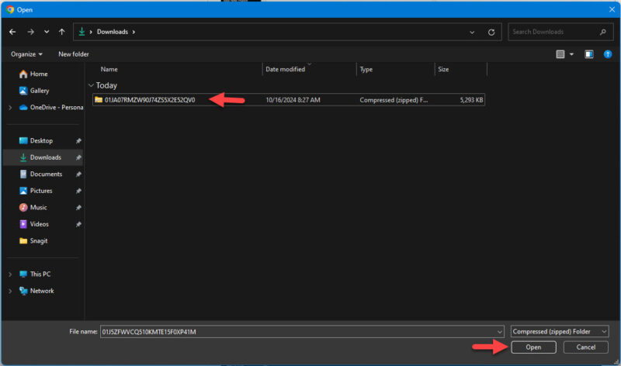This screenshot has width=621, height=366.
Task: Open the Organize dropdown menu
Action: tap(27, 54)
